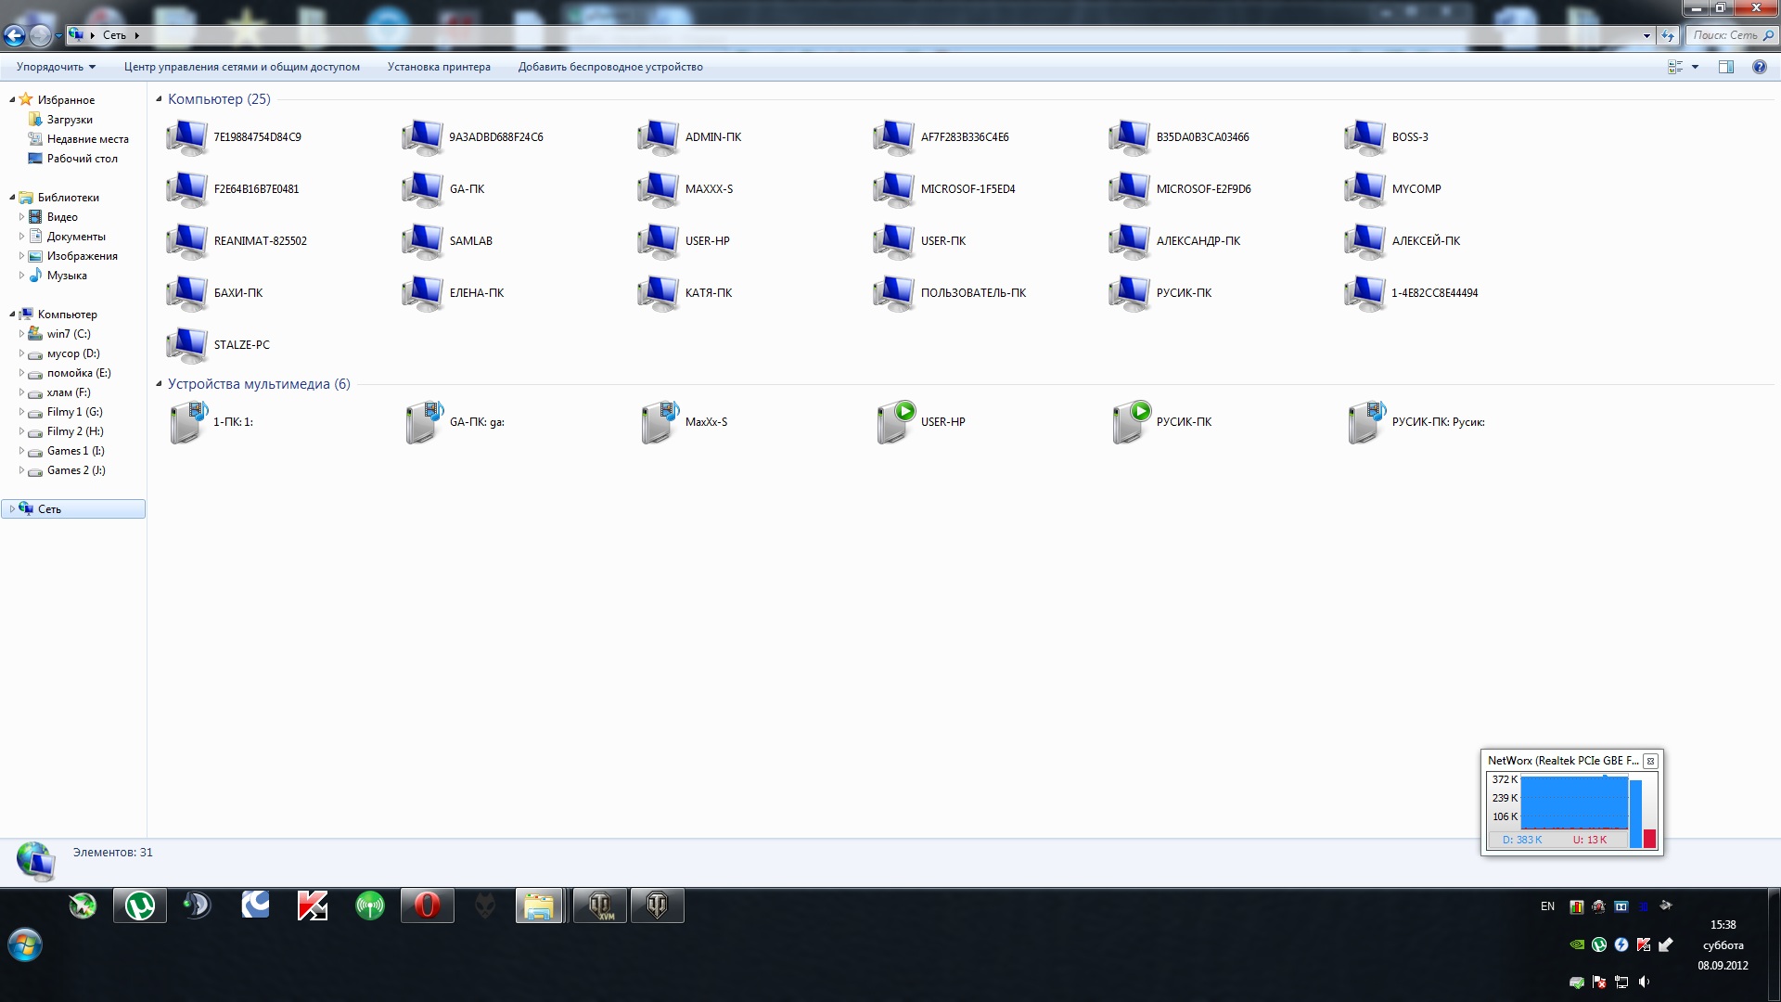Click Добавить беспроводное устройство
The width and height of the screenshot is (1781, 1002).
pos(609,67)
